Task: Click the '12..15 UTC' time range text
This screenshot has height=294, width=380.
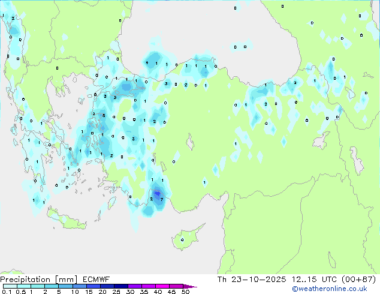Action: [x=314, y=280]
